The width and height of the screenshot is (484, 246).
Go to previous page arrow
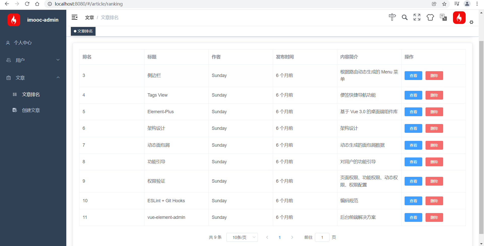[x=267, y=237]
